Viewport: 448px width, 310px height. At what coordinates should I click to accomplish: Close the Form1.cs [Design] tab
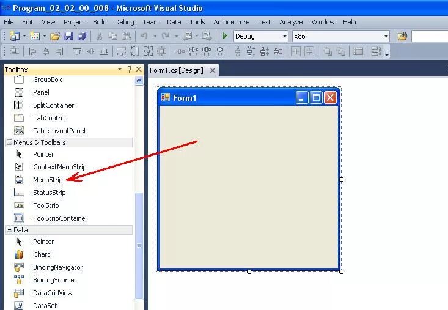pos(213,70)
